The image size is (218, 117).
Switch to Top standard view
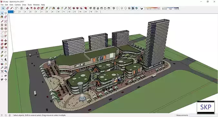tap(94, 8)
